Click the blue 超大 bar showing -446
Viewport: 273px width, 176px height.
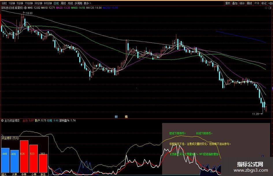click(x=5, y=160)
